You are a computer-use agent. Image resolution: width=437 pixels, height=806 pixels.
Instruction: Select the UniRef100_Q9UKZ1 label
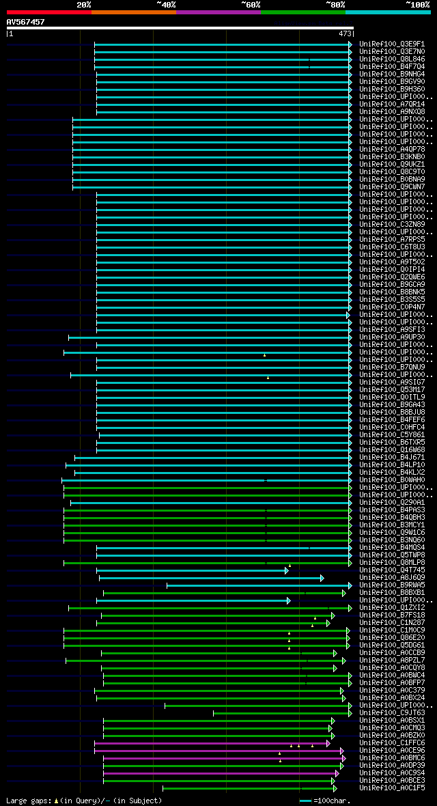392,165
